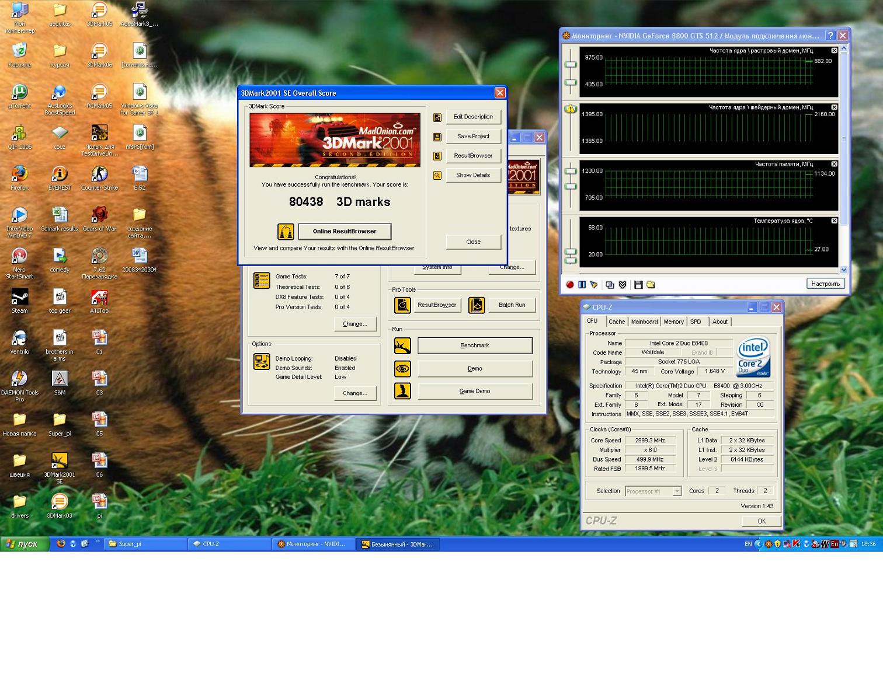Screen dimensions: 883x681
Task: Open the Processor #1 selection dropdown
Action: coord(677,491)
